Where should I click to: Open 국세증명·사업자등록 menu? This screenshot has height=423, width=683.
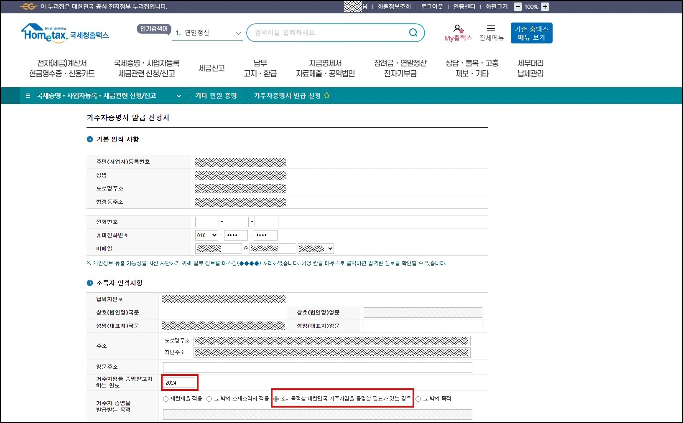point(147,68)
